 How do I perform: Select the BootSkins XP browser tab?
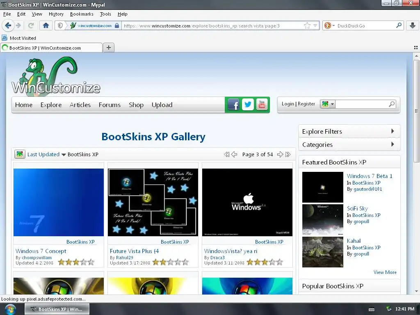tap(51, 48)
